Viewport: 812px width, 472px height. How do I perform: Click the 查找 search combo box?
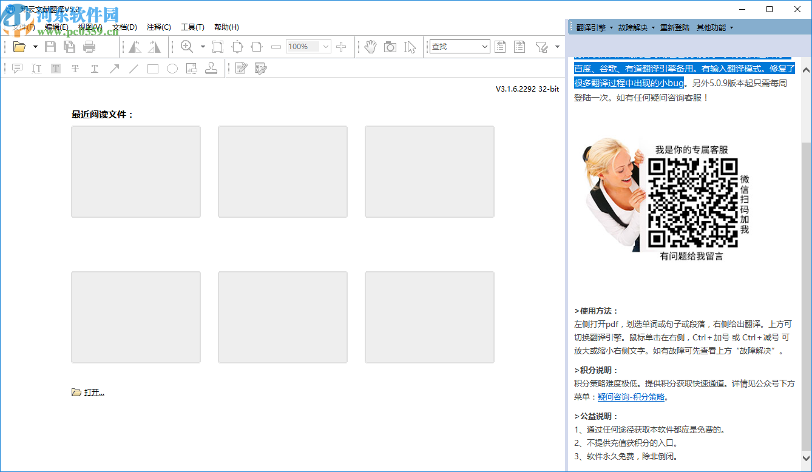[460, 47]
